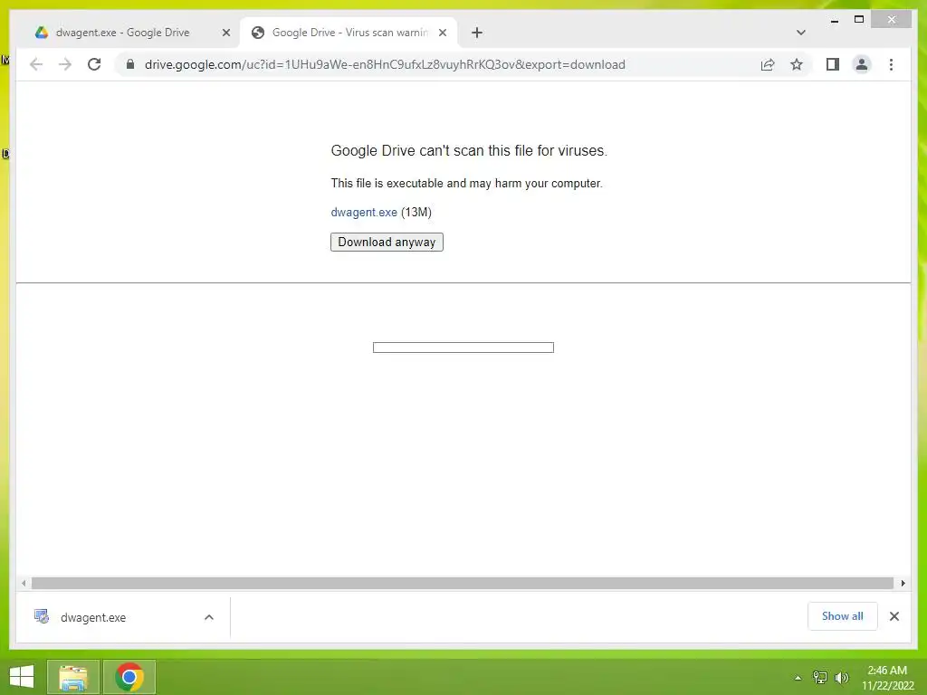Click right arrow of horizontal scrollbar
The image size is (927, 695).
[903, 584]
